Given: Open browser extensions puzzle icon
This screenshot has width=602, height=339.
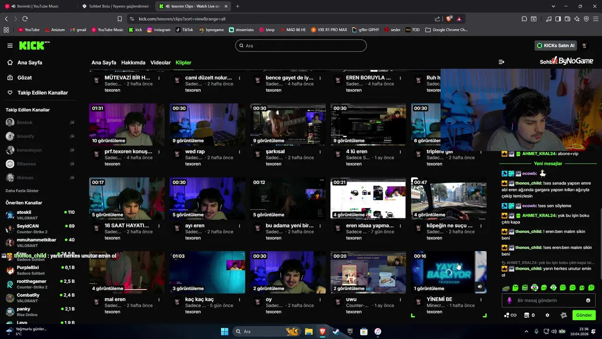Looking at the screenshot, I should (x=524, y=19).
